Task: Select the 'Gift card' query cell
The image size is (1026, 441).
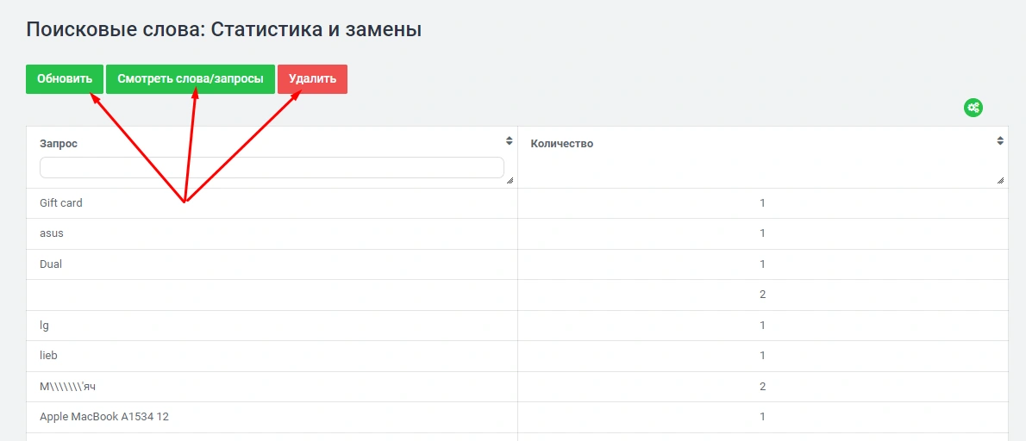Action: 61,203
